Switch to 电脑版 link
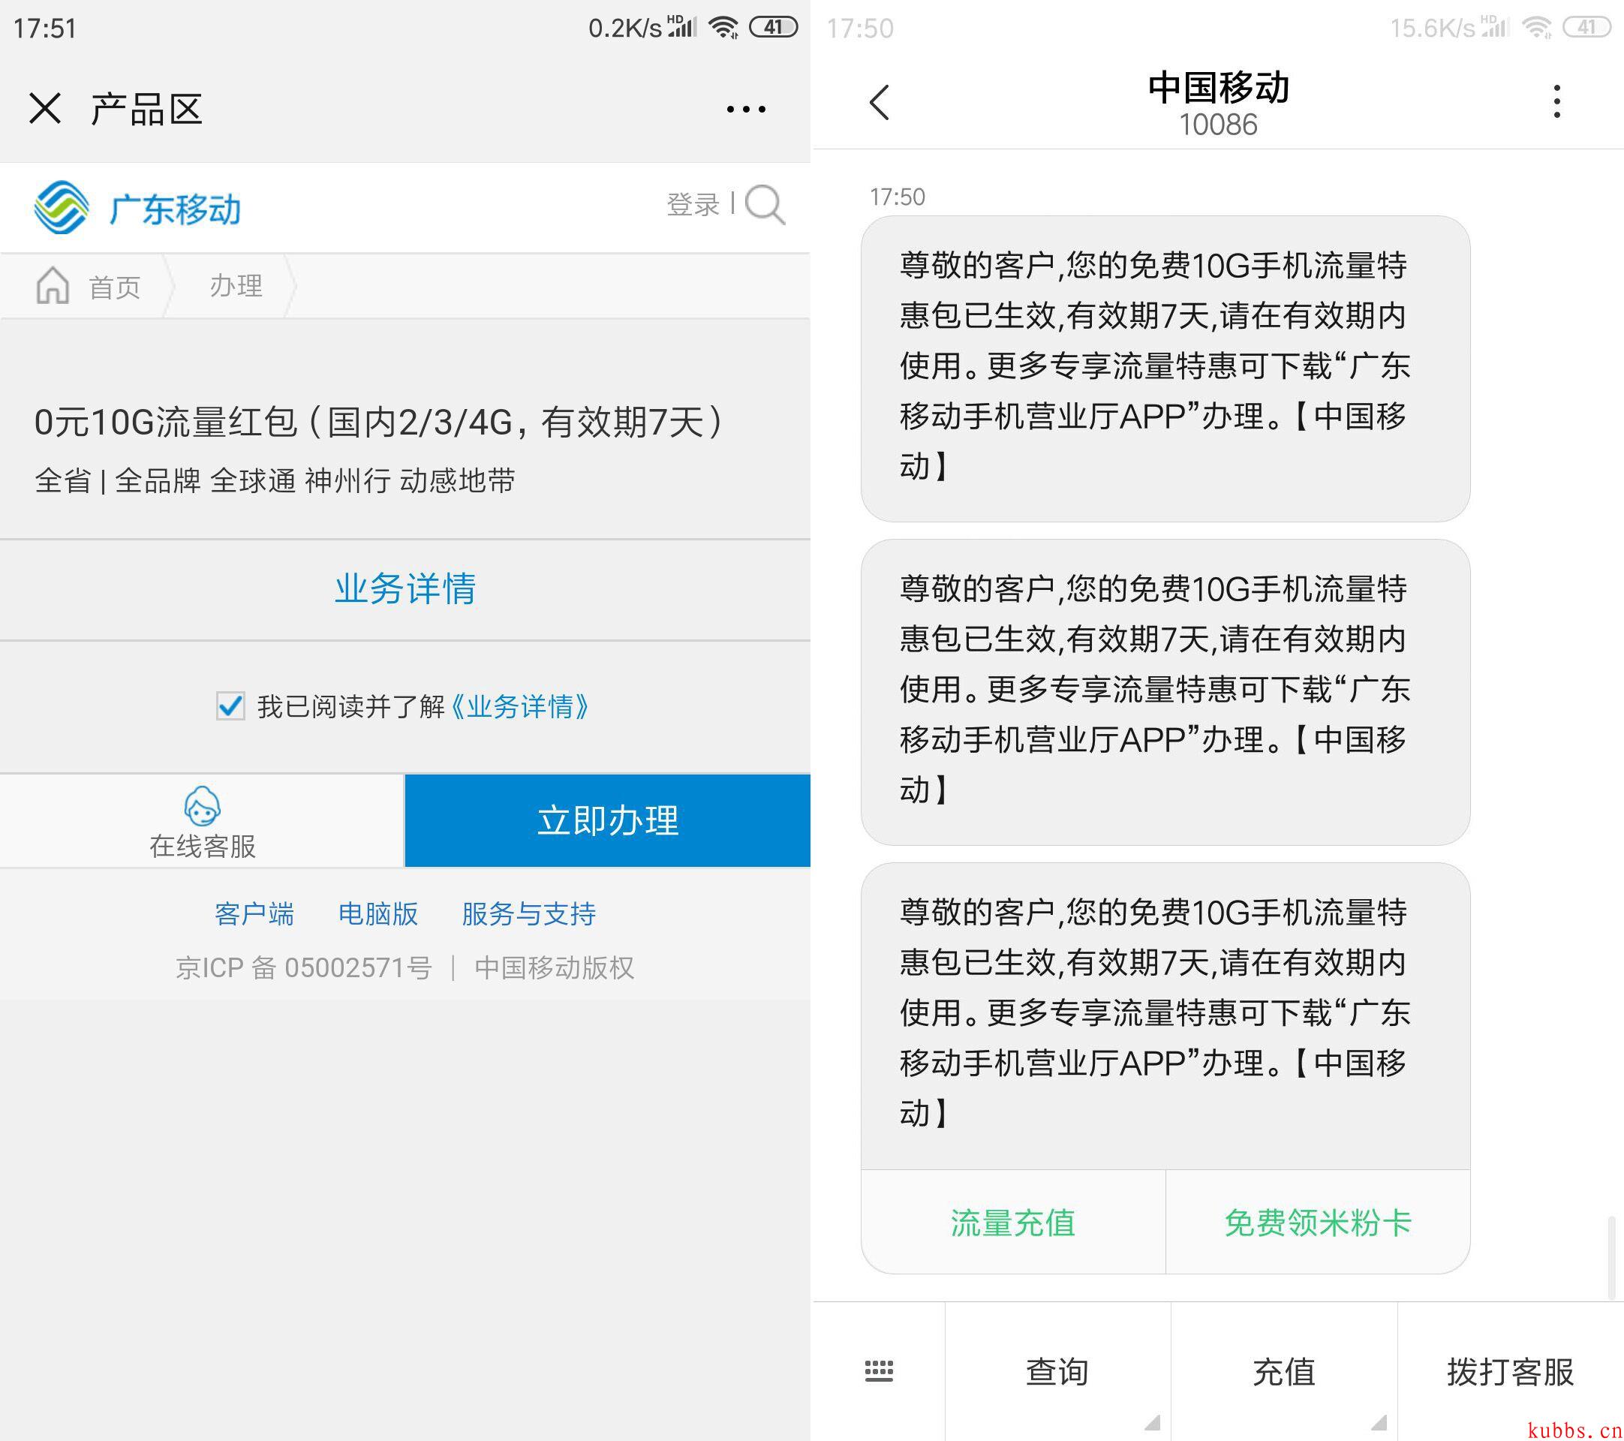Screen dimensions: 1624x1441 click(x=378, y=913)
